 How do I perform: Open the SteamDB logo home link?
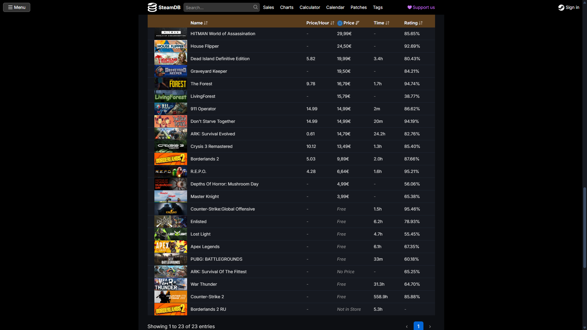tap(164, 7)
